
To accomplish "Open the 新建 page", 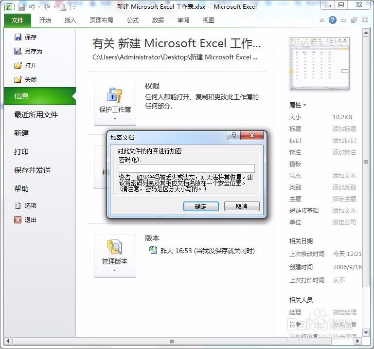I will tap(21, 133).
